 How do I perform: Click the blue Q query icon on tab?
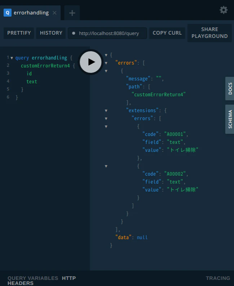coord(8,13)
